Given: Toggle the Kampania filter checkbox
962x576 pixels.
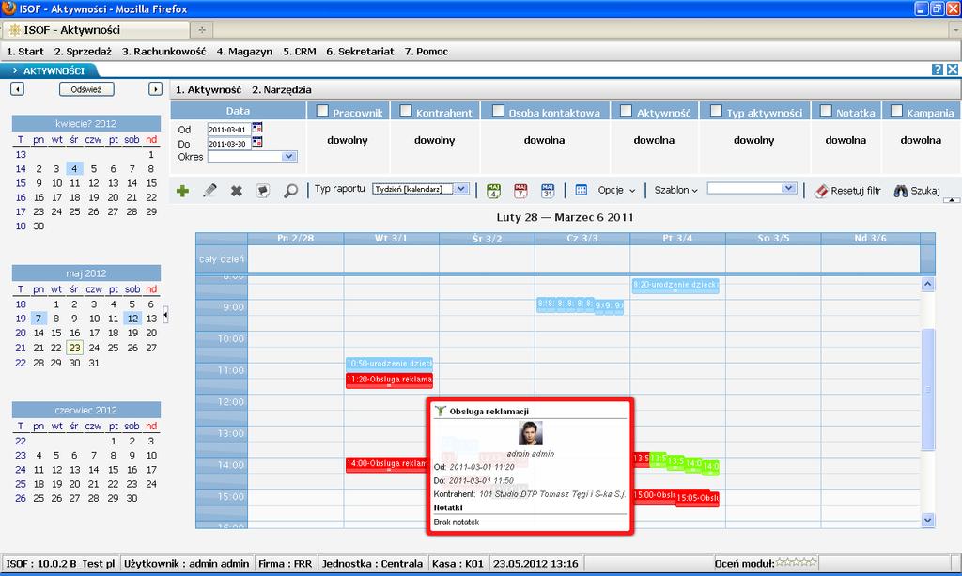Looking at the screenshot, I should 896,111.
